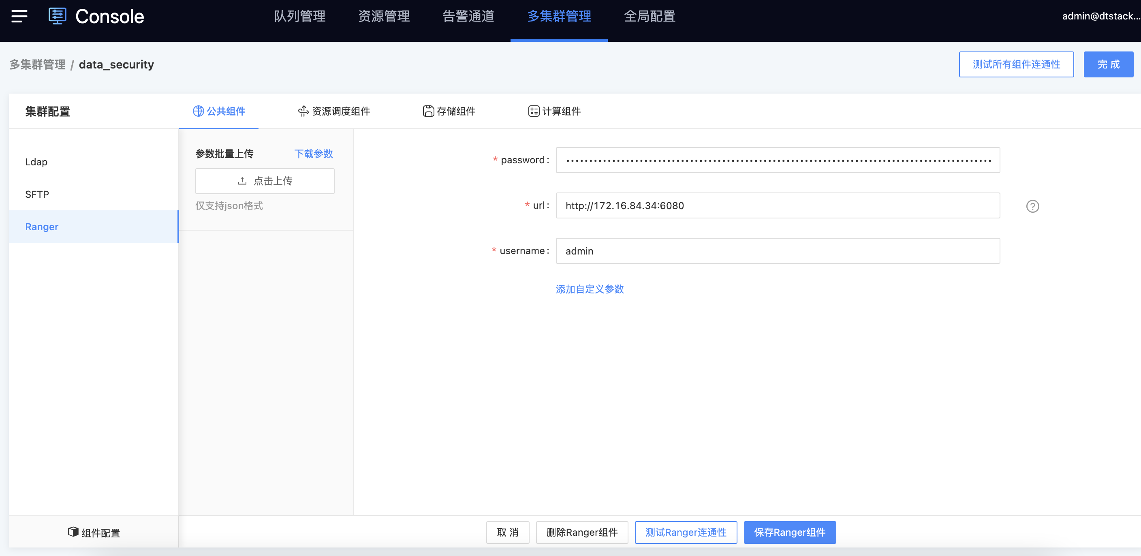The image size is (1141, 556).
Task: Click the 资源调度组件 cloud icon
Action: click(303, 111)
